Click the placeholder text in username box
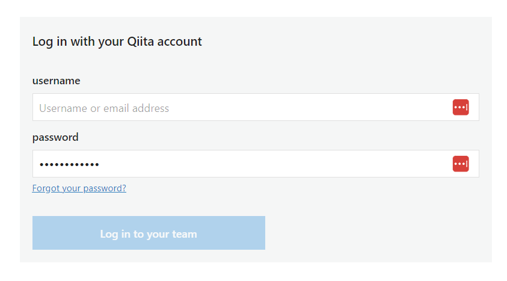This screenshot has width=507, height=281. [x=104, y=108]
